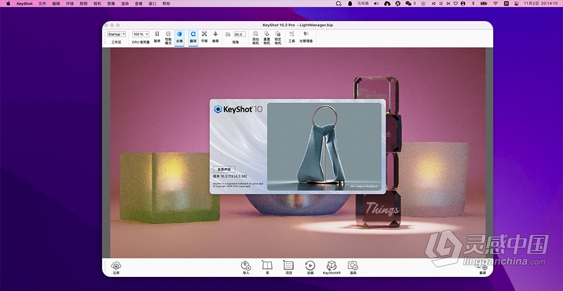Click the KeyShot 10 logo on splash screen
This screenshot has height=291, width=563.
[x=238, y=109]
